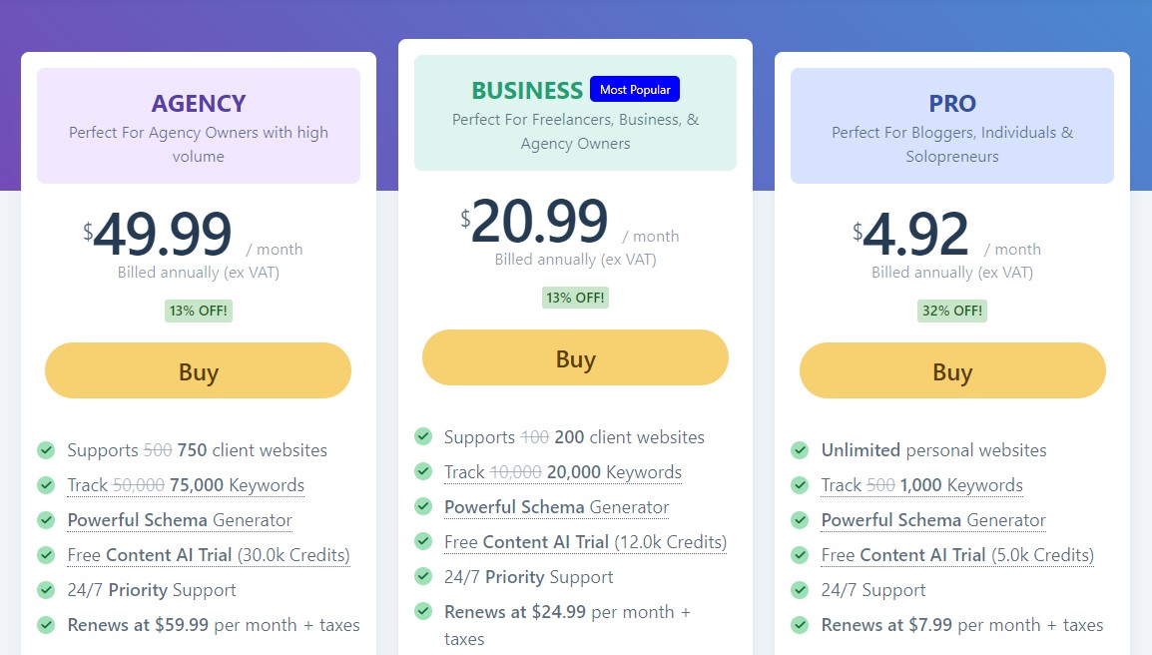Click the 13% OFF! badge under Business price
Screen dimensions: 1152x655
(575, 297)
